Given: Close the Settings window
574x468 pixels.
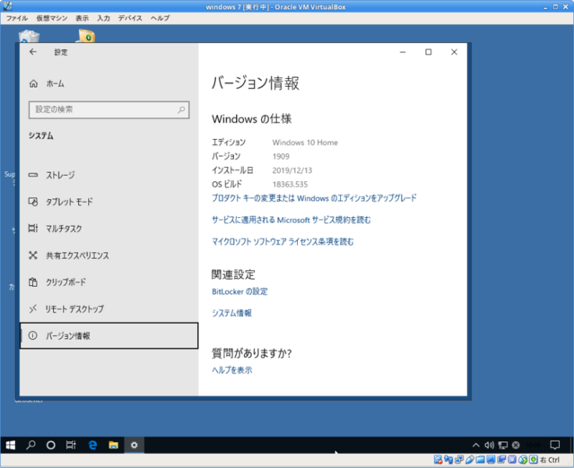Looking at the screenshot, I should pyautogui.click(x=454, y=52).
